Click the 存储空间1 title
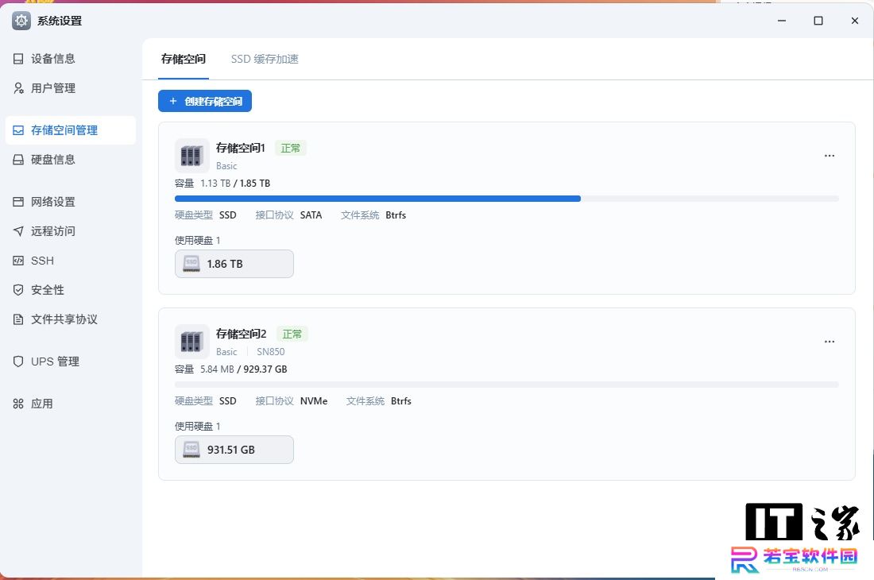This screenshot has height=580, width=874. coord(241,148)
